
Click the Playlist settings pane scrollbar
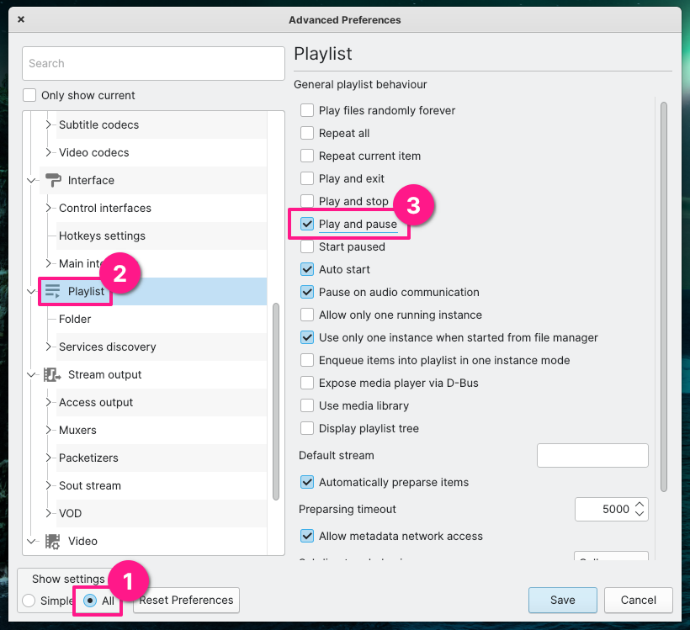(x=664, y=297)
